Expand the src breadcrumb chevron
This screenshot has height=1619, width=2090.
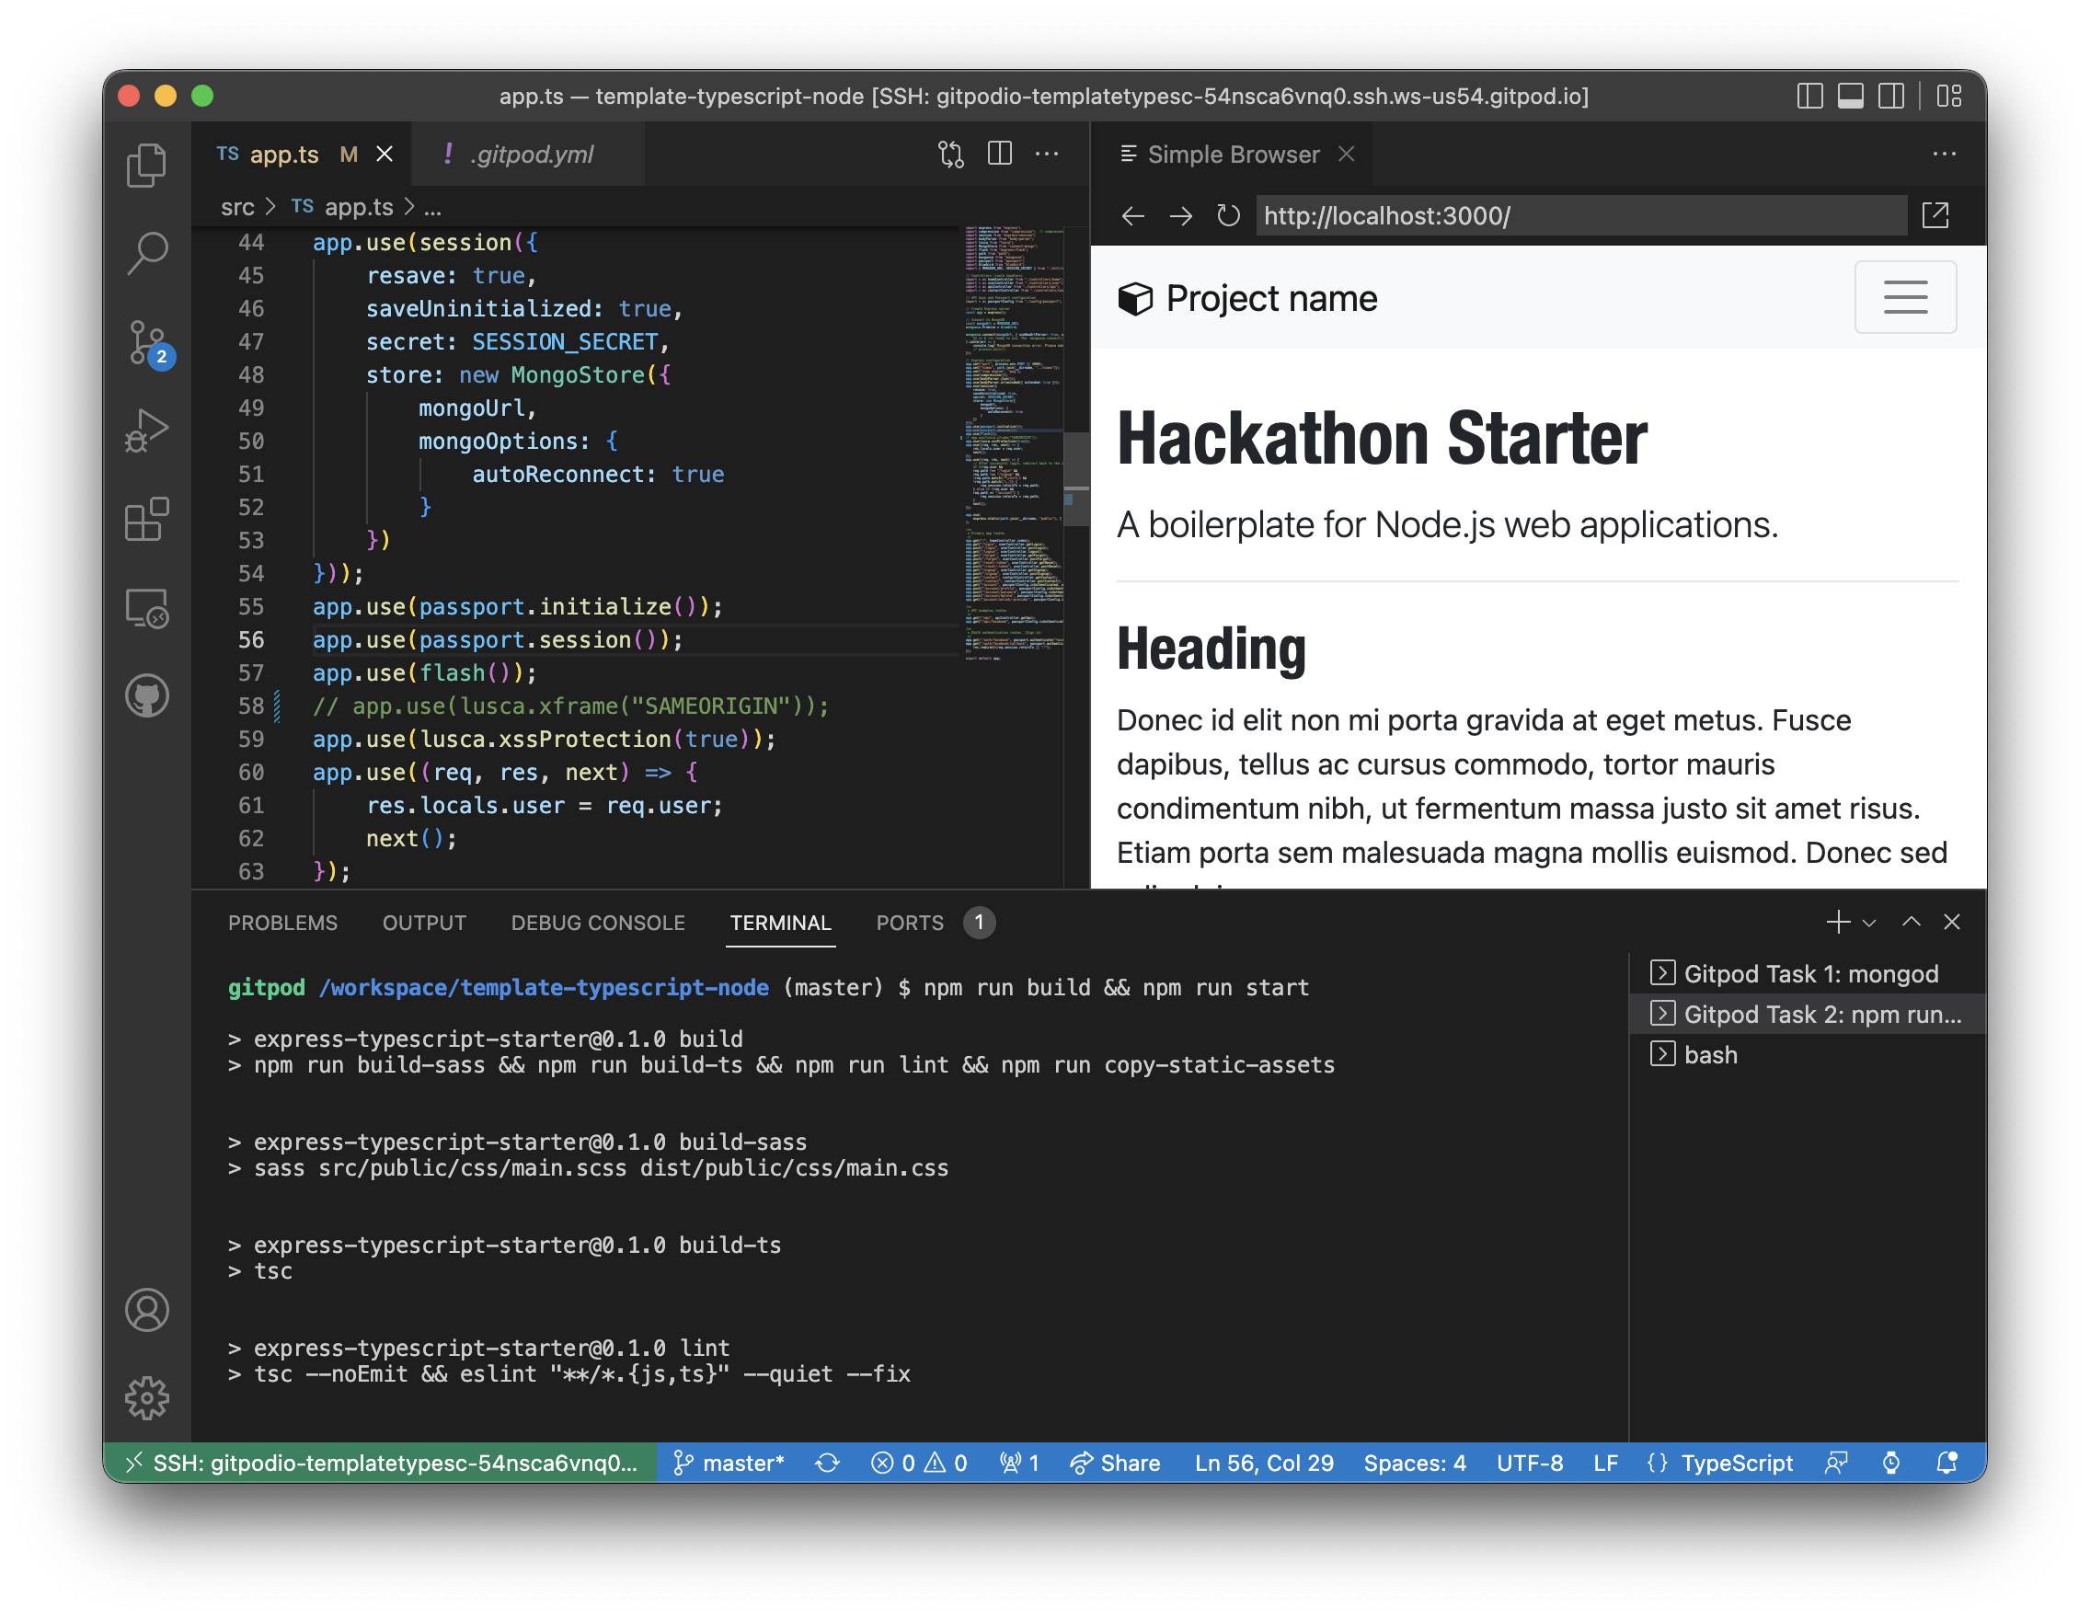tap(270, 207)
